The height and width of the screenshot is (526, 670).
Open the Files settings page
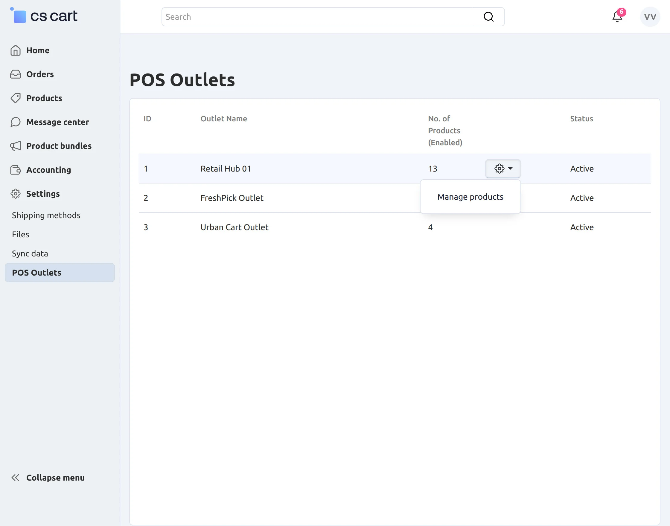pyautogui.click(x=21, y=234)
